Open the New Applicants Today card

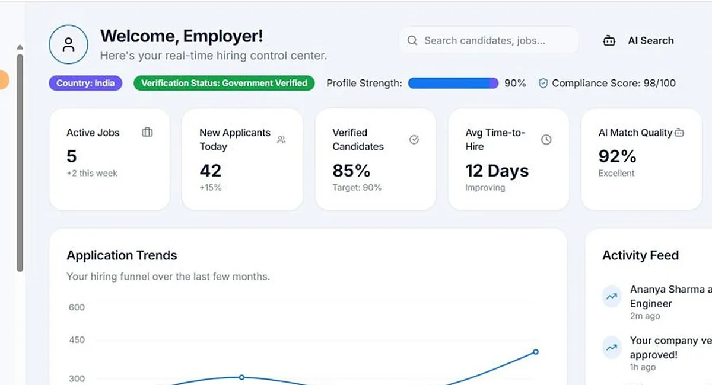[243, 159]
